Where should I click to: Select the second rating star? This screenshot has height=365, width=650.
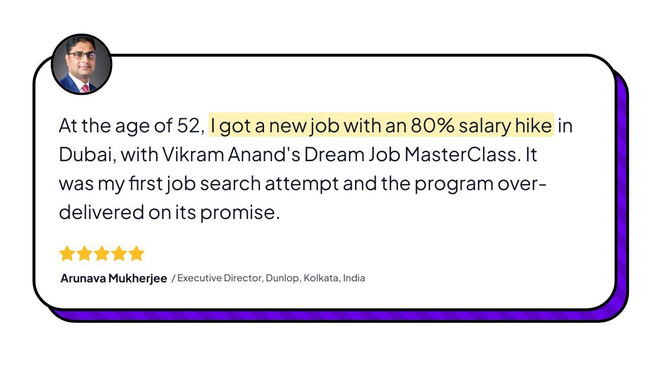(84, 253)
